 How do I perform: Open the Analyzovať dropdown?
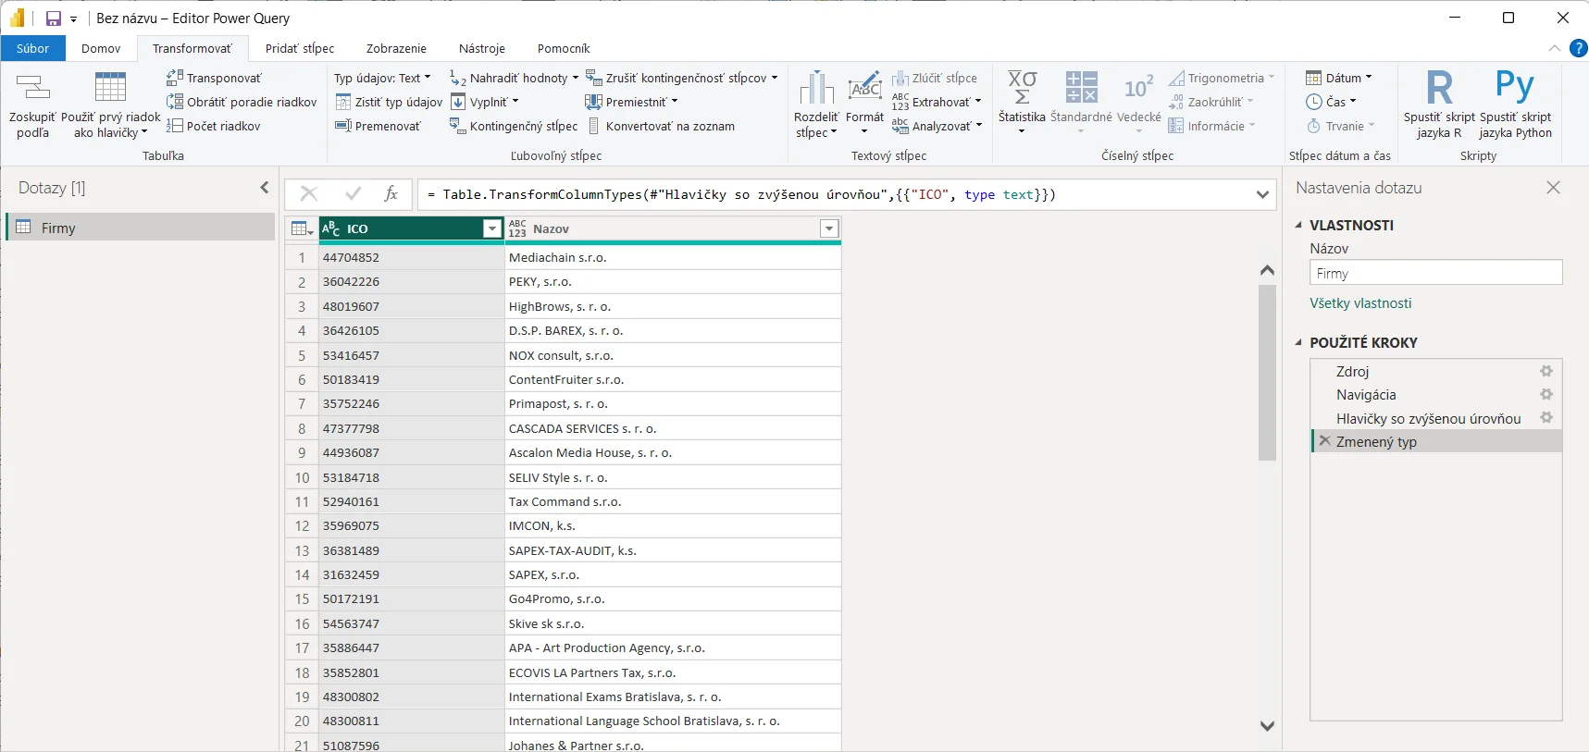979,126
